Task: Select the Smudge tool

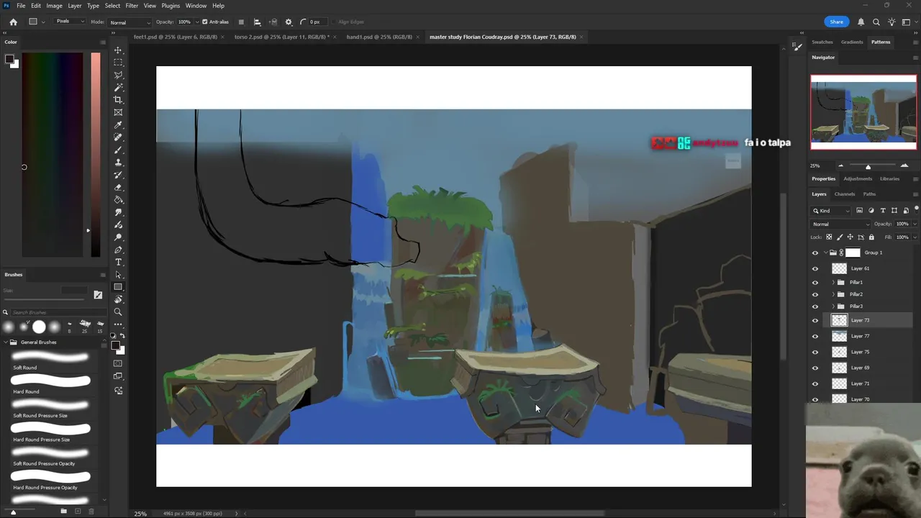Action: pyautogui.click(x=118, y=212)
